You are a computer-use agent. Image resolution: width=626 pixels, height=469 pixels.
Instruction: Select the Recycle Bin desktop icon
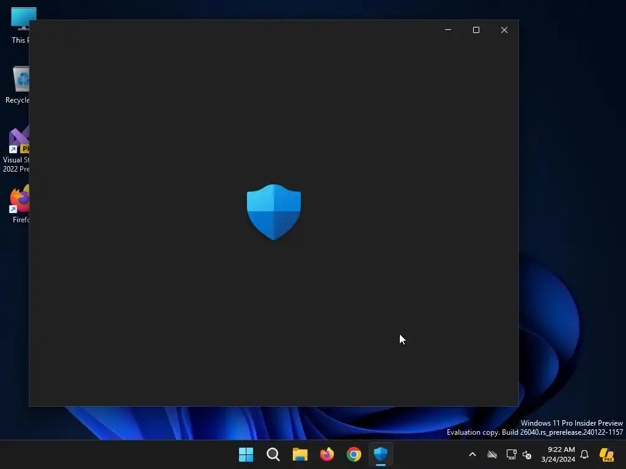(x=17, y=84)
